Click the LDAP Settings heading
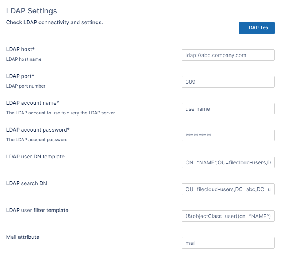Viewport: 292px width, 256px height. [32, 11]
